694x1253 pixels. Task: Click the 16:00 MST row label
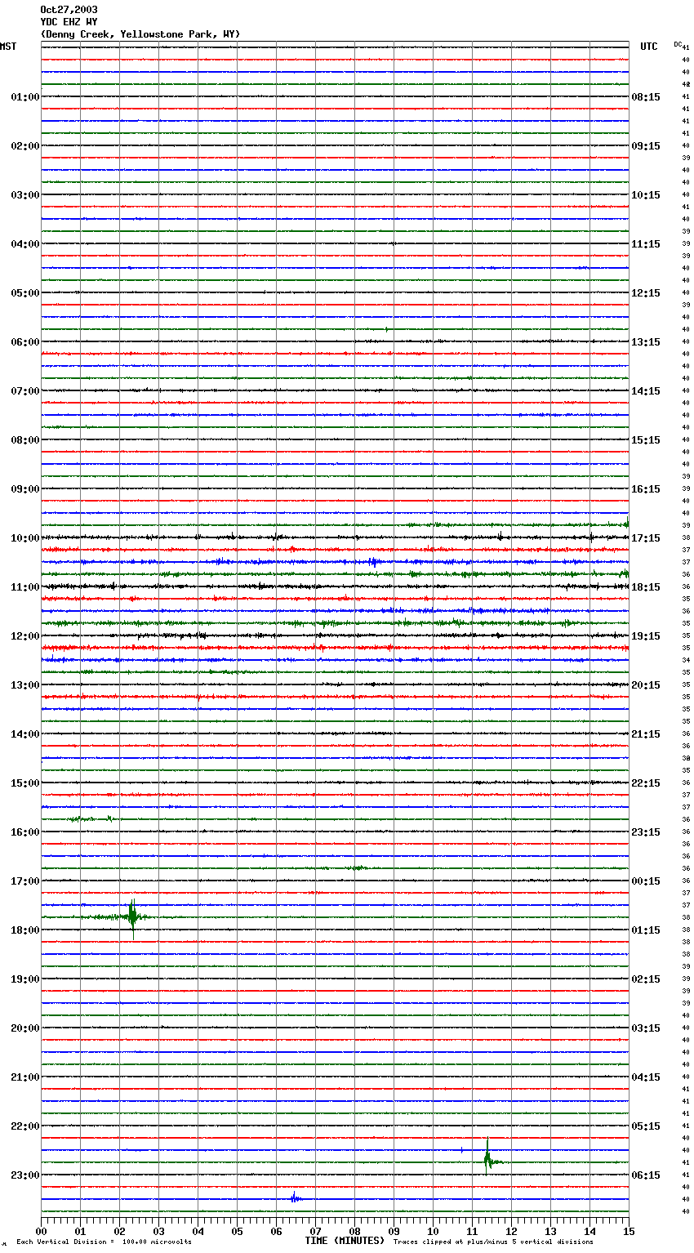(x=25, y=832)
